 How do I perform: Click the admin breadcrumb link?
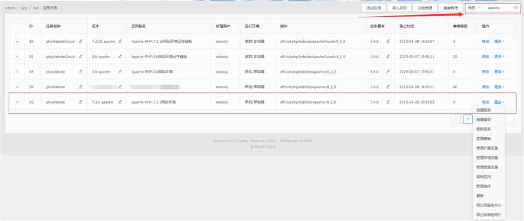point(10,8)
